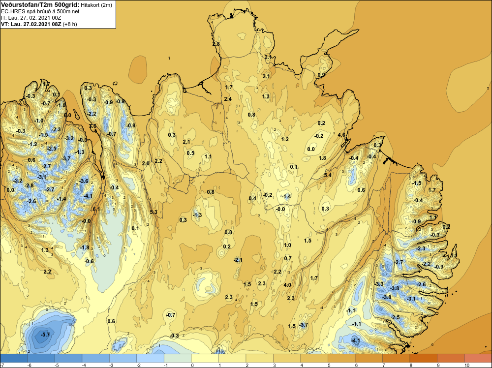This screenshot has width=492, height=368.
Task: Click the header line 'EC-HRES spá brúuð á 500m net'
Action: point(40,11)
